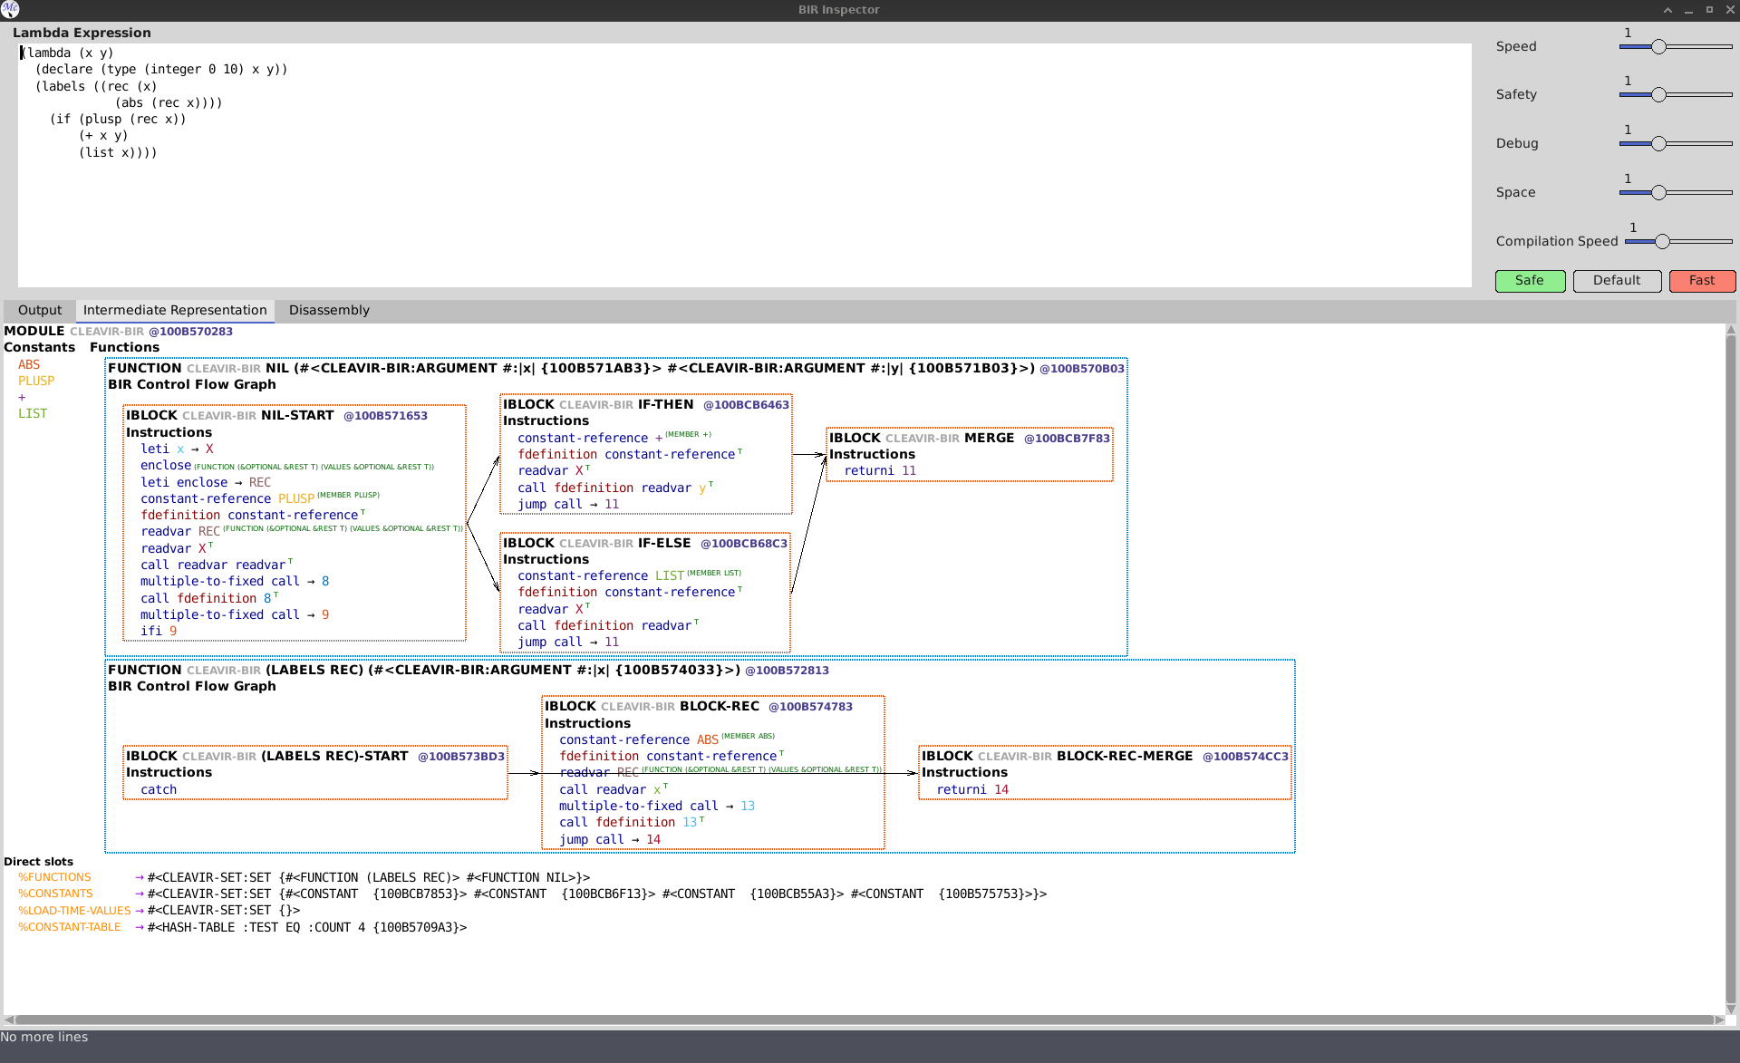Image resolution: width=1740 pixels, height=1063 pixels.
Task: Click BLOCK-REC address @100B574783
Action: (810, 707)
